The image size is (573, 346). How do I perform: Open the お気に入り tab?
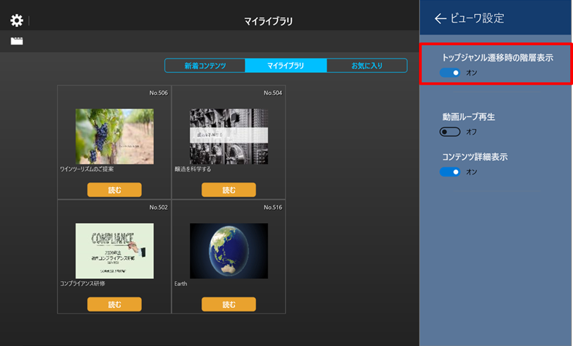point(367,66)
